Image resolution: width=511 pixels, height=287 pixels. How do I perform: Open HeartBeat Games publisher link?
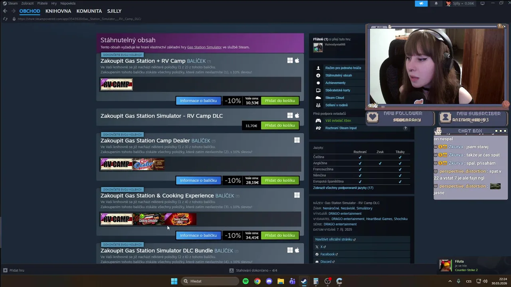pos(379,219)
